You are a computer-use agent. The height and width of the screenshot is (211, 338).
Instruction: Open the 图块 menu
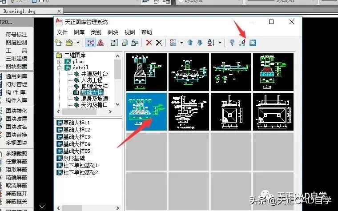coord(113,32)
